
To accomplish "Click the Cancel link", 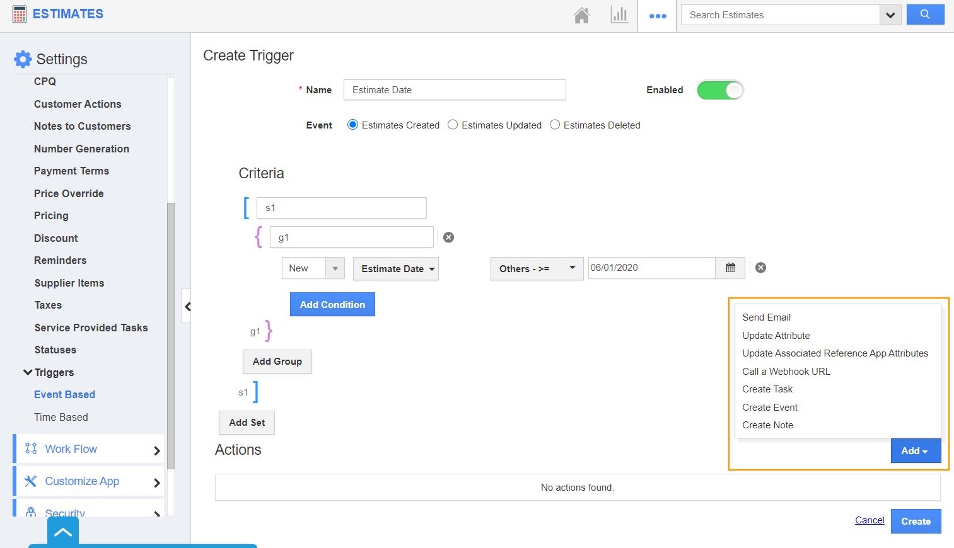I will click(x=870, y=520).
